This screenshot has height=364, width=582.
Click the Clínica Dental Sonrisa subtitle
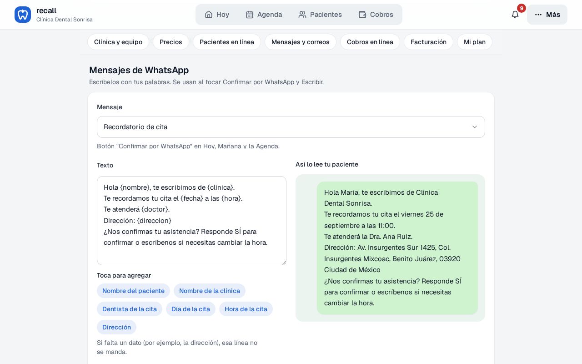pyautogui.click(x=65, y=20)
